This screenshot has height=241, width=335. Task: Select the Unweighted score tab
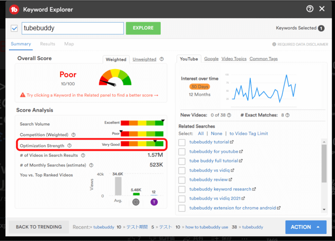144,59
